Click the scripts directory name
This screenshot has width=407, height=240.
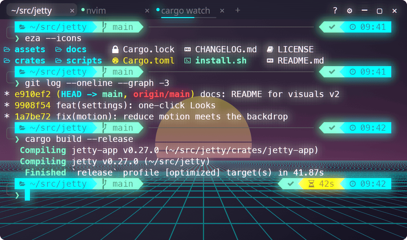[x=84, y=60]
